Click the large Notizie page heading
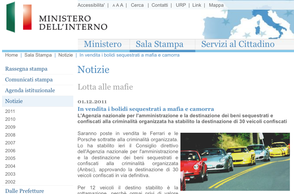Viewport: 294px width, 194px height. tap(93, 69)
